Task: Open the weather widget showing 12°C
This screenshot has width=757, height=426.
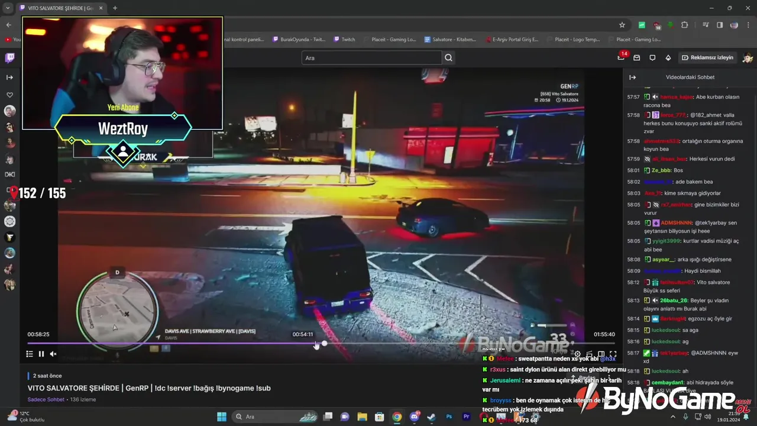Action: click(x=25, y=417)
